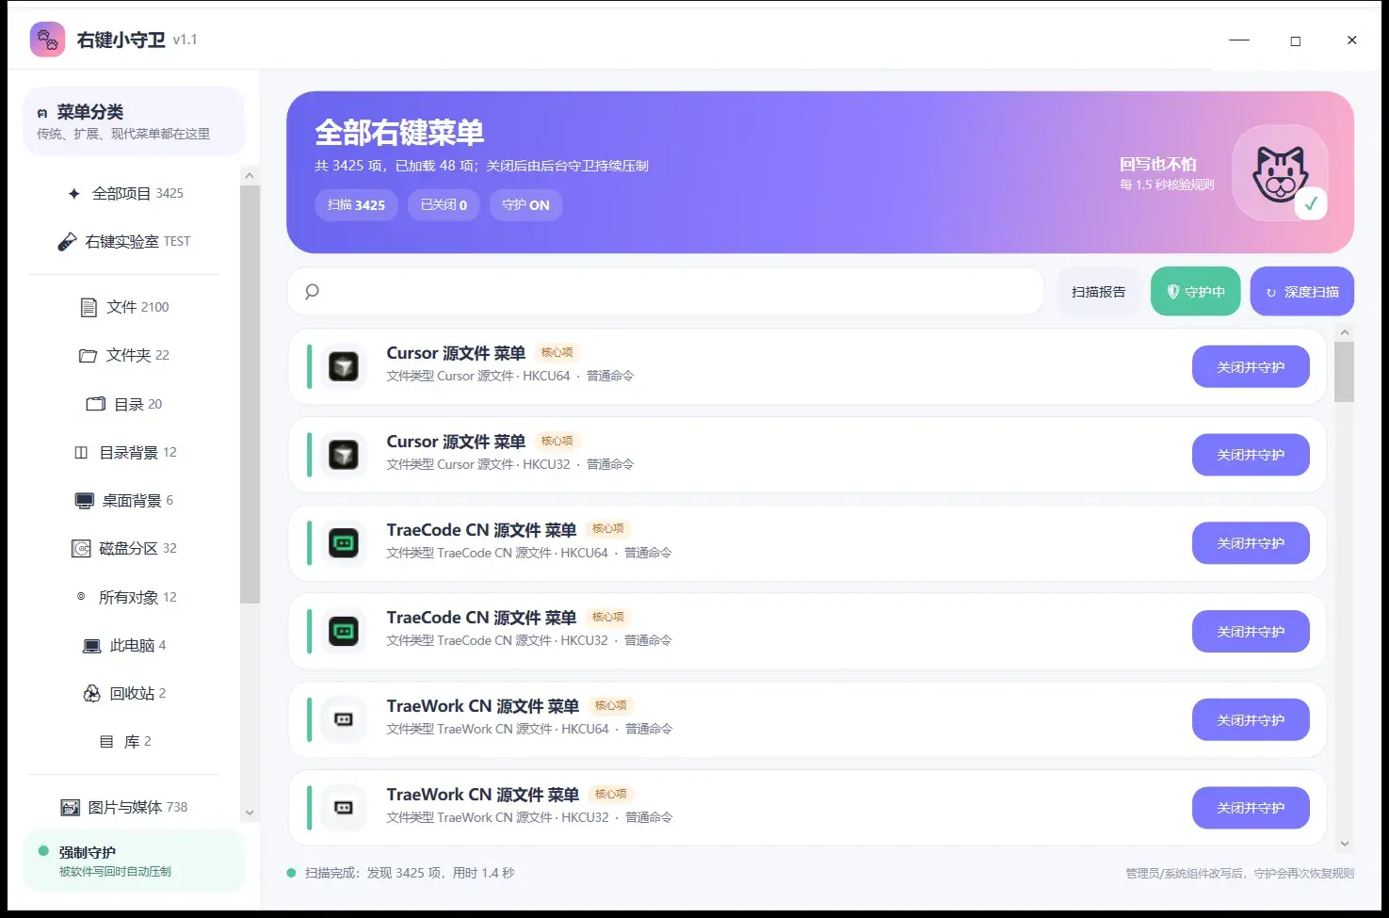1389x918 pixels.
Task: Toggle the 强制守护 option in sidebar
Action: click(133, 861)
